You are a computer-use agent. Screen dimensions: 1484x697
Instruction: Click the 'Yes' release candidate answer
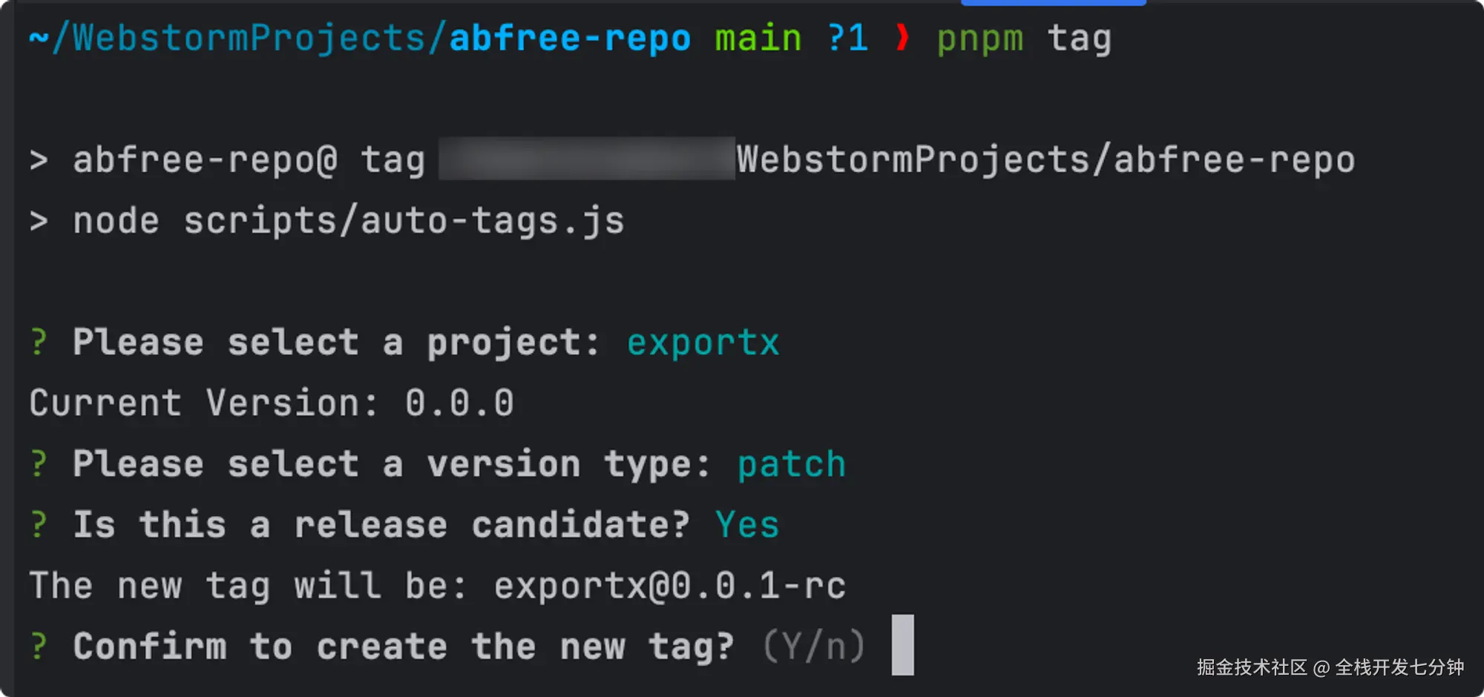746,525
